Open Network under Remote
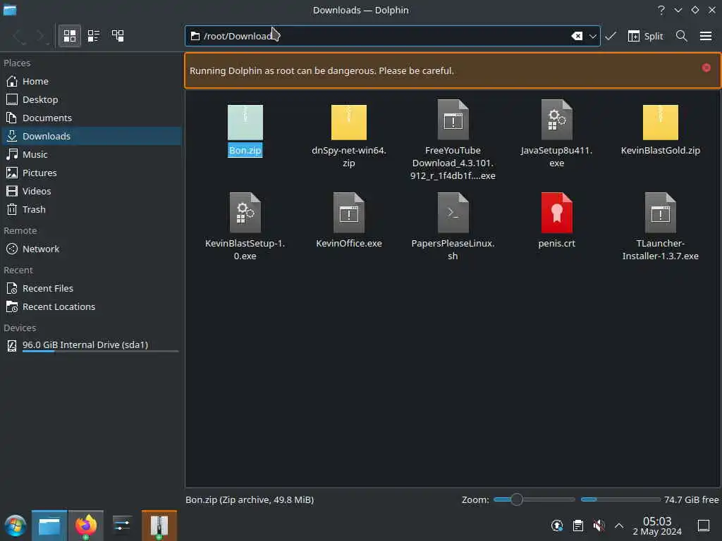The height and width of the screenshot is (541, 722). click(91, 249)
